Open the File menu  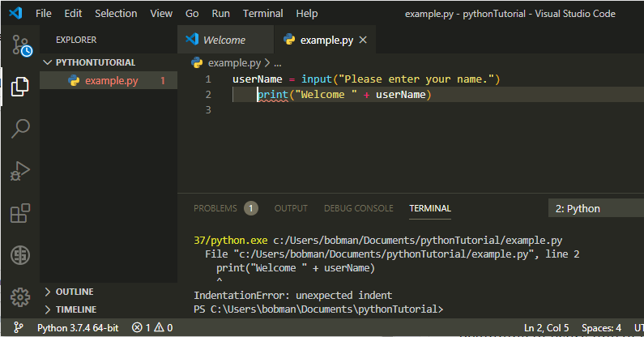[x=44, y=14]
